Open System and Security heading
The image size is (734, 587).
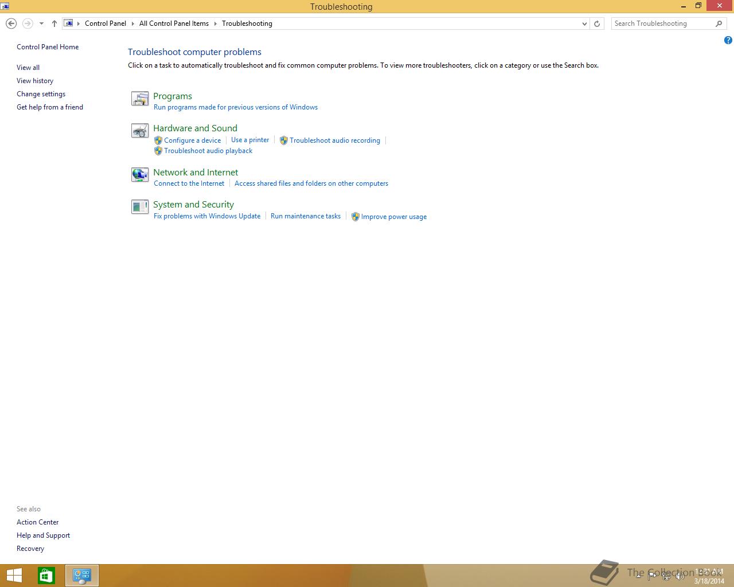[x=193, y=205]
